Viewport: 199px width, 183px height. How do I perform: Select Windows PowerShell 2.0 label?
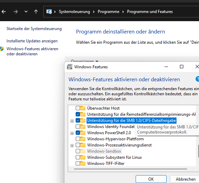(109, 132)
